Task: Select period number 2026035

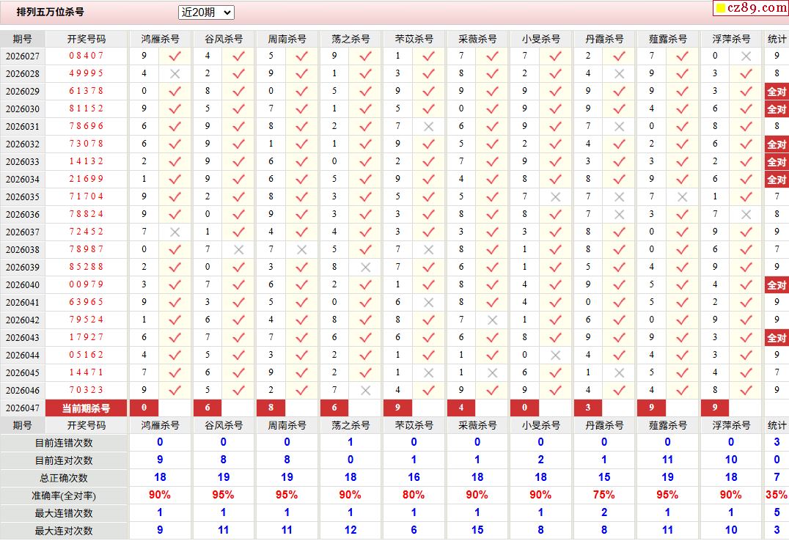Action: point(23,197)
